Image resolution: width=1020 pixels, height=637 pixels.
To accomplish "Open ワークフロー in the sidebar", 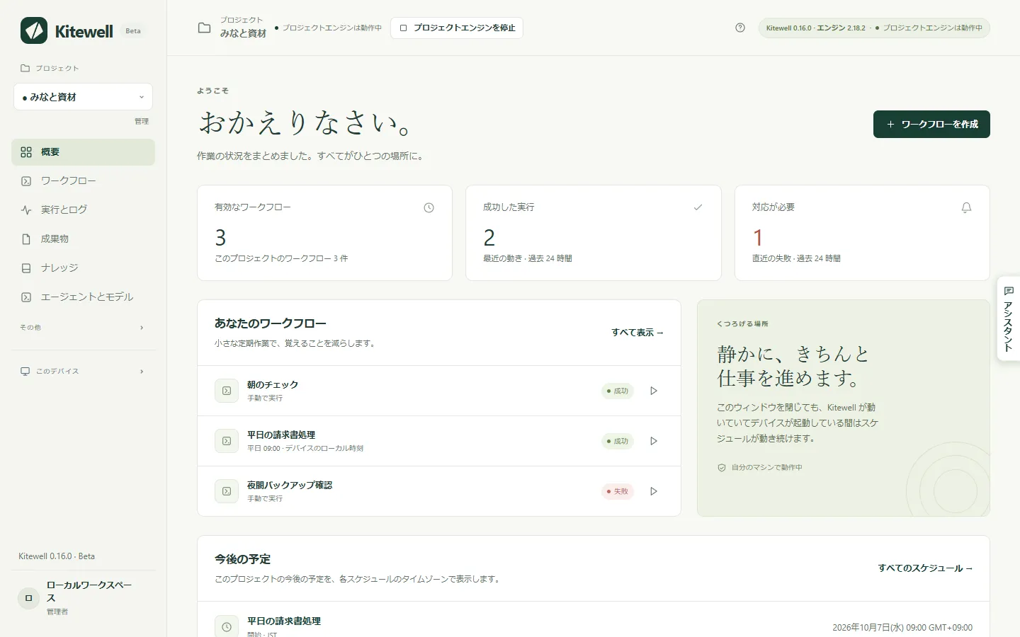I will point(84,181).
